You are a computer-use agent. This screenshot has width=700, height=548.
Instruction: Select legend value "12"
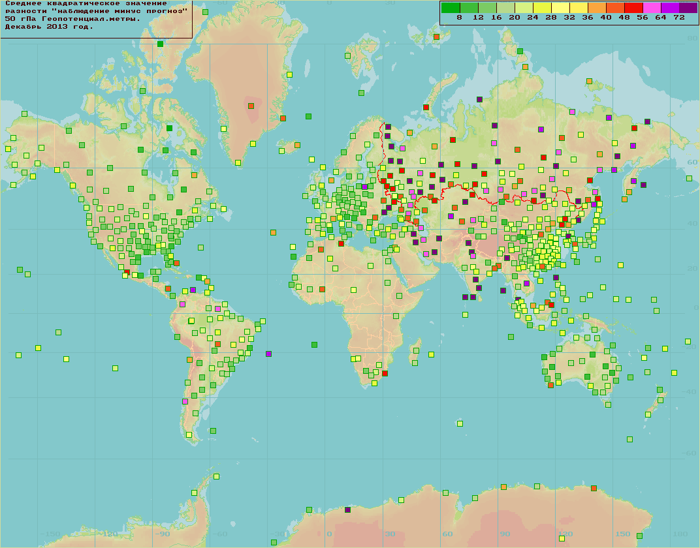[x=478, y=18]
